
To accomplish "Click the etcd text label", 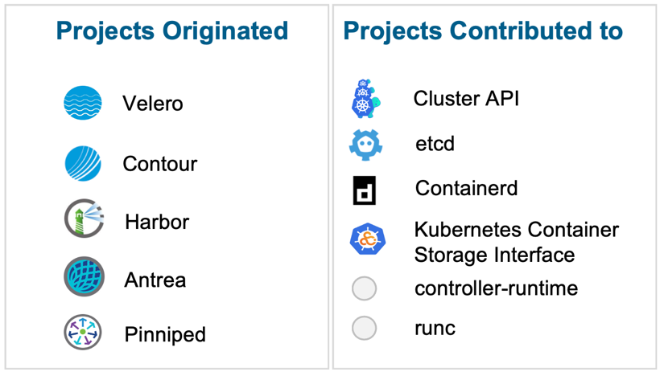I will click(x=435, y=144).
